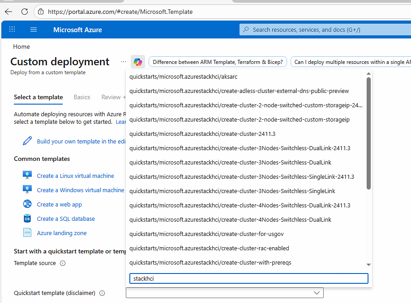Screen dimensions: 411x303
Task: Click the info icon beside Template source
Action: (x=63, y=263)
